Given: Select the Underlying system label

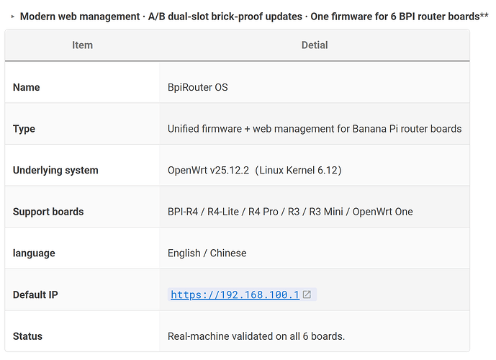Looking at the screenshot, I should 55,170.
